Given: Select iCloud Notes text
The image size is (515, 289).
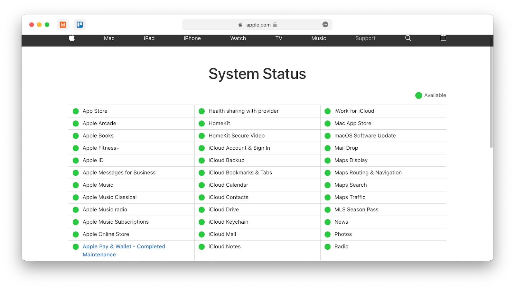Looking at the screenshot, I should point(225,247).
